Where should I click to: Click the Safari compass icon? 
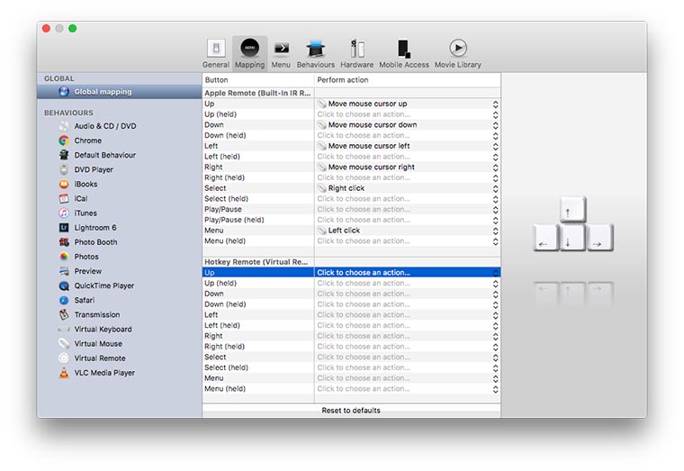click(x=64, y=300)
